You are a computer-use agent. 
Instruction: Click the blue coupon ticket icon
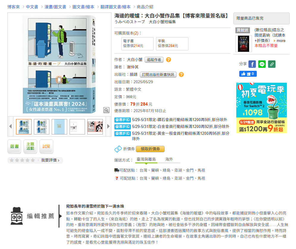click(x=118, y=149)
